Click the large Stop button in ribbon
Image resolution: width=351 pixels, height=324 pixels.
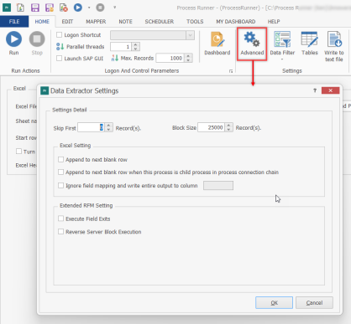pyautogui.click(x=37, y=44)
